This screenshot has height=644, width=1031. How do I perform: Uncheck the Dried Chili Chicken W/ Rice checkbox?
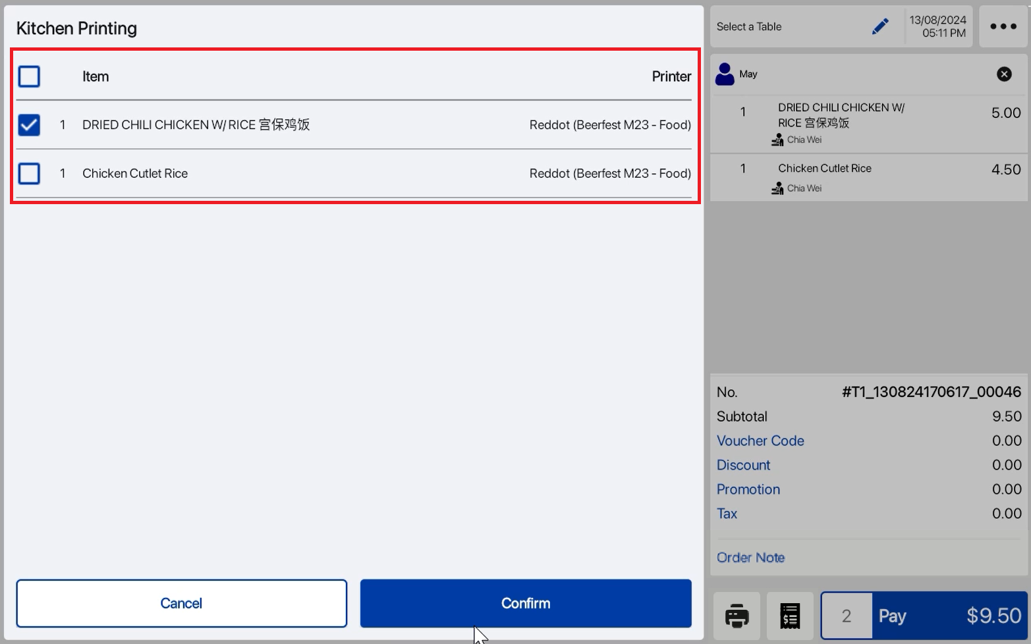click(29, 124)
